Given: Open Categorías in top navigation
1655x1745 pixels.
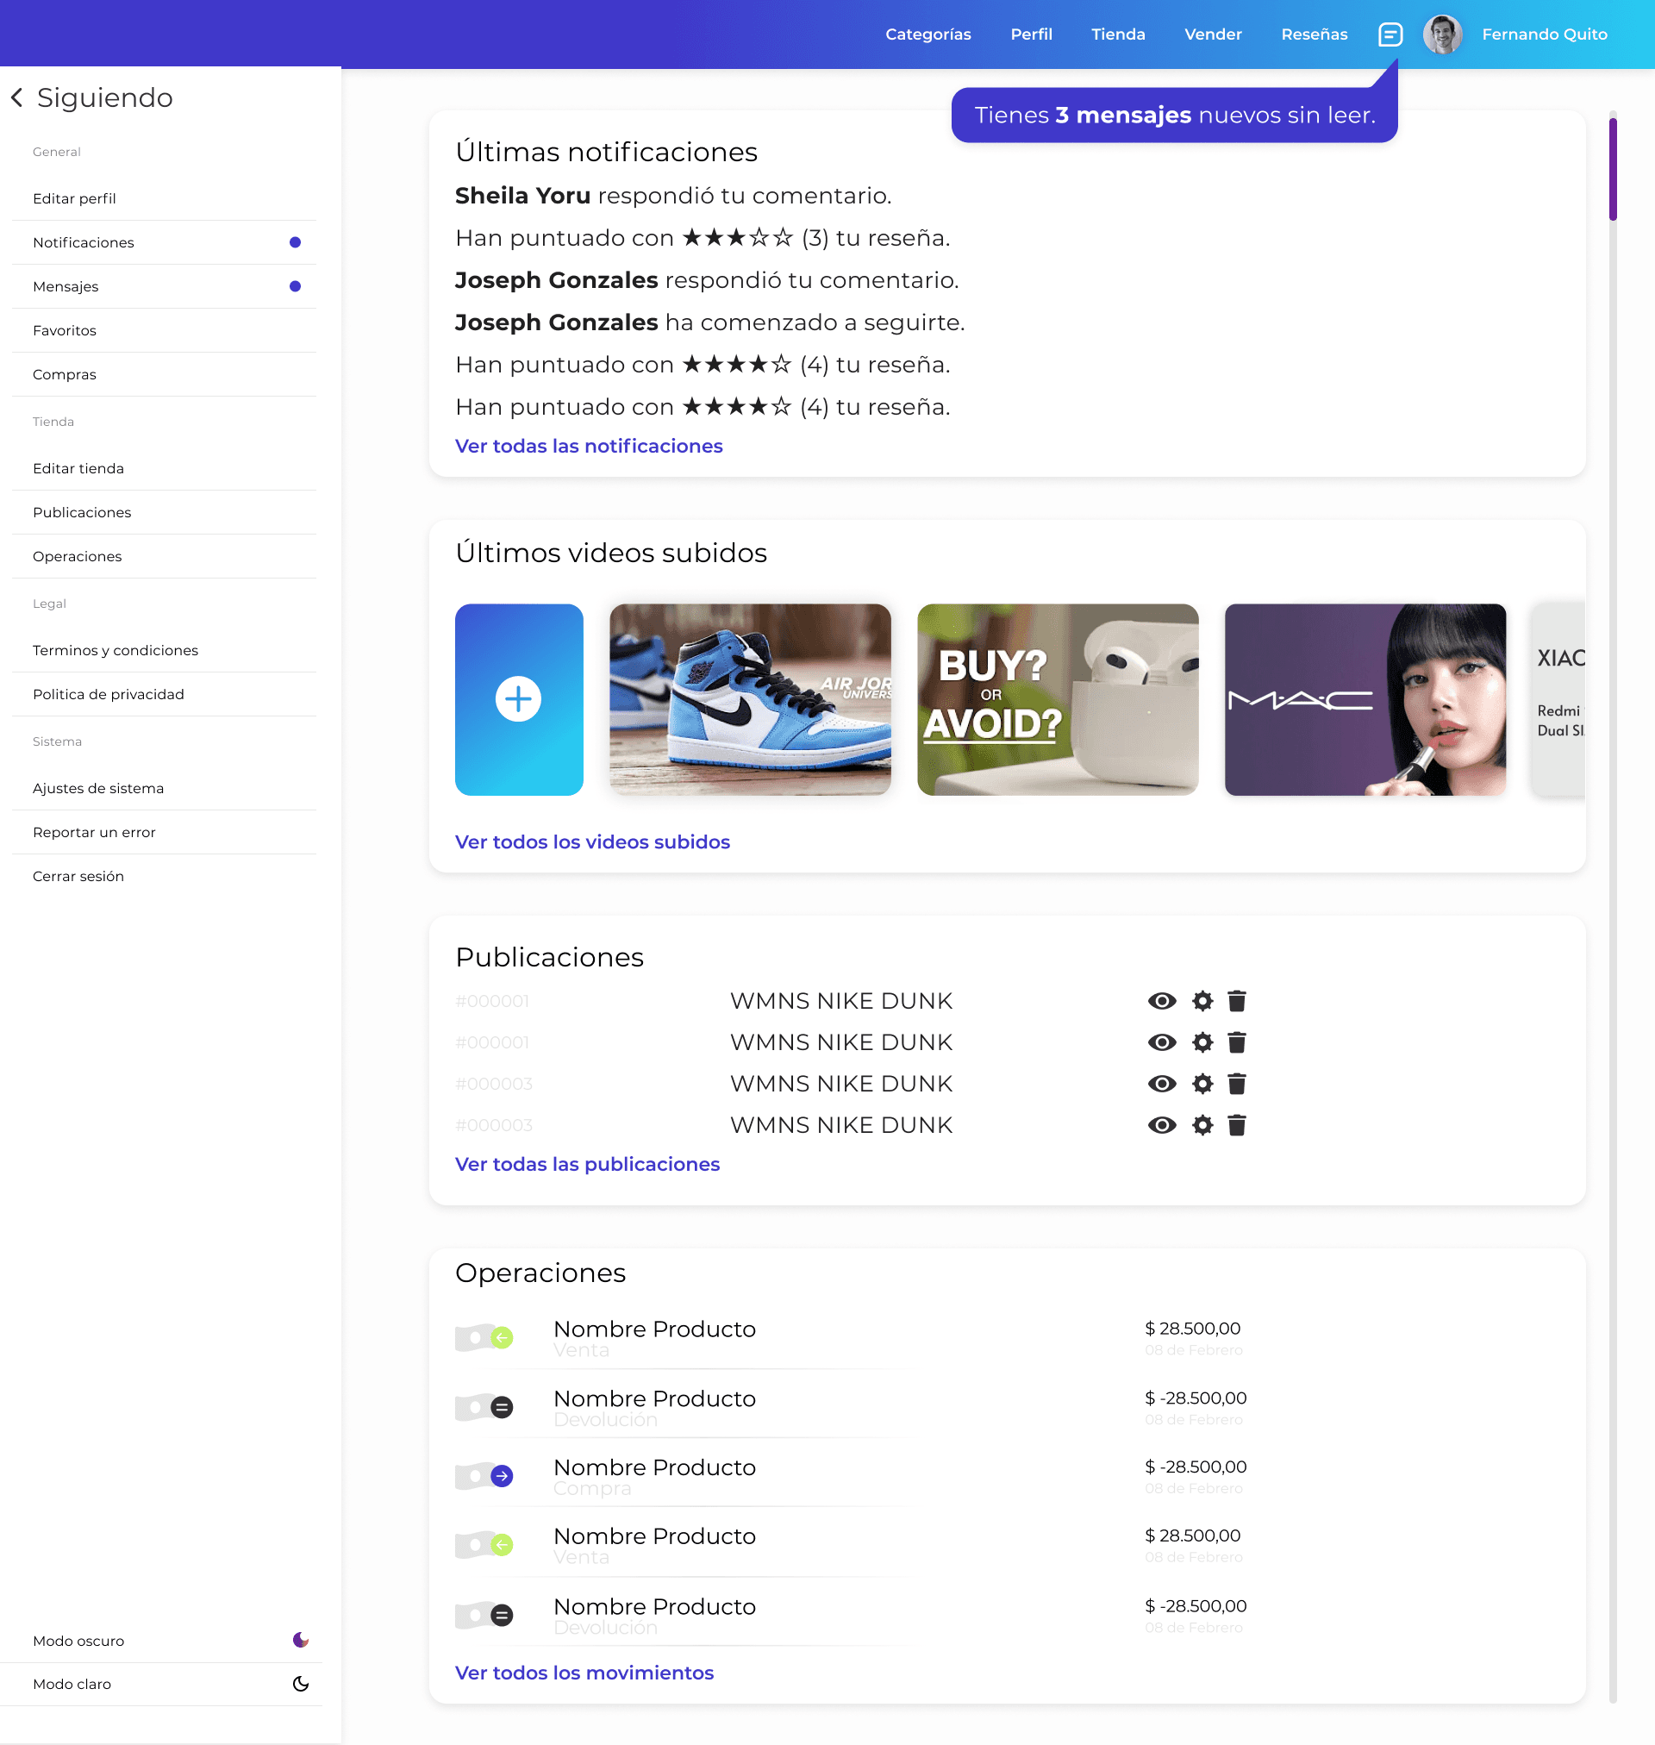Looking at the screenshot, I should [927, 34].
